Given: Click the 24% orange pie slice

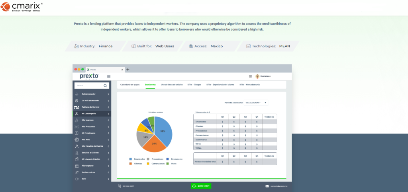Looking at the screenshot, I should pos(155,144).
